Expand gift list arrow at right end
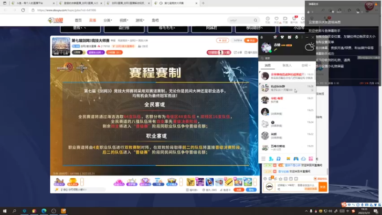This screenshot has height=215, width=382. (255, 182)
